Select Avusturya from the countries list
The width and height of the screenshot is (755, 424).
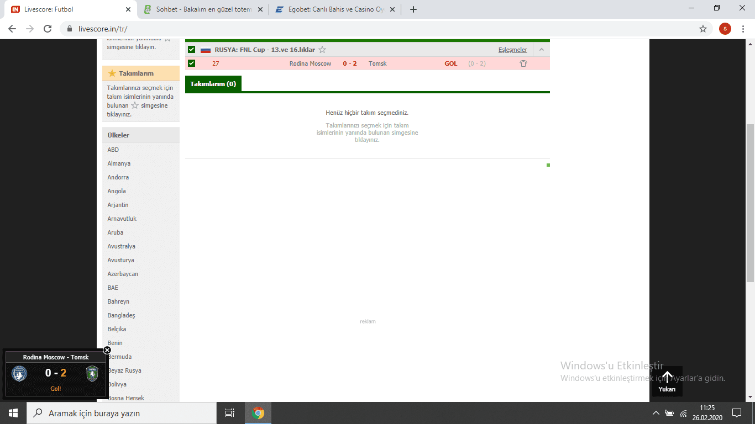(x=120, y=260)
